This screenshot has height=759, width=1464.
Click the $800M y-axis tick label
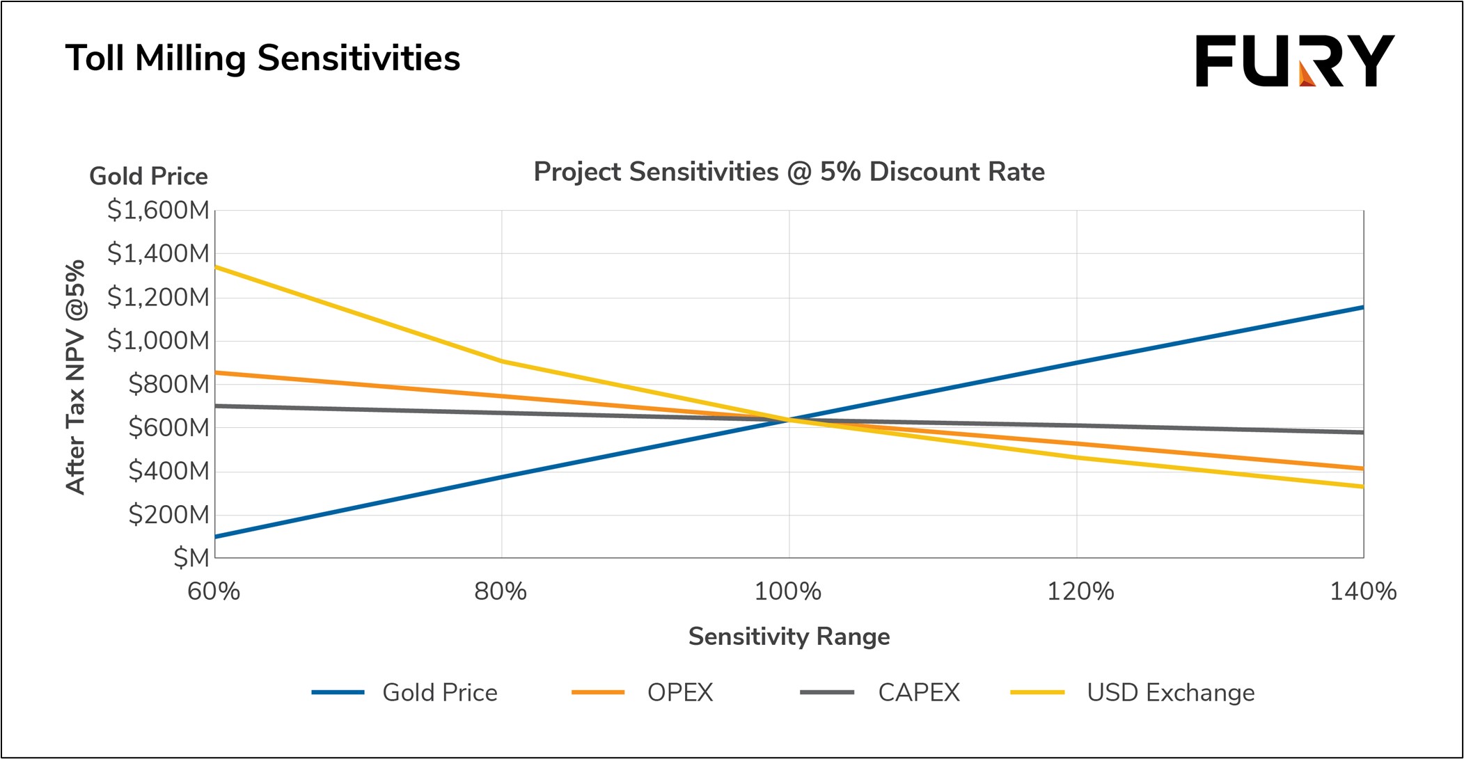pos(168,384)
